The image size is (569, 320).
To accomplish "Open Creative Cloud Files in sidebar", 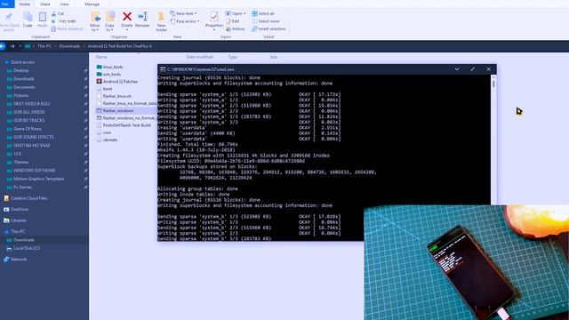I will 28,198.
